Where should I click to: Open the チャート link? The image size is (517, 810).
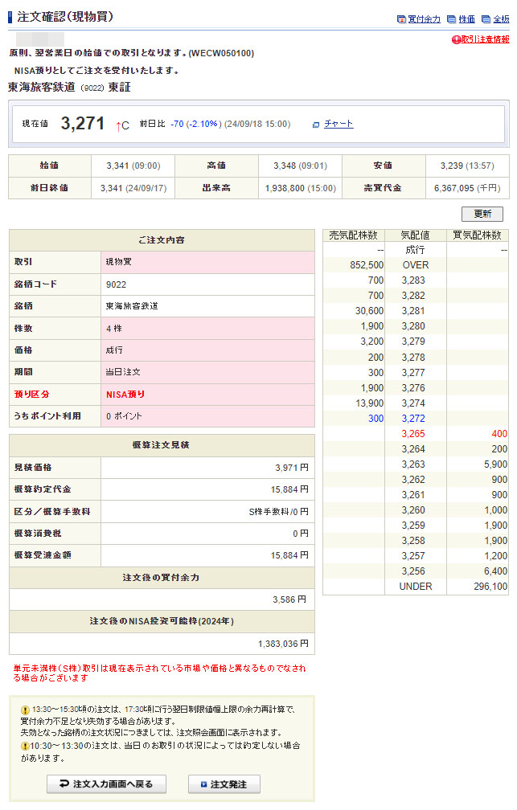coord(339,124)
